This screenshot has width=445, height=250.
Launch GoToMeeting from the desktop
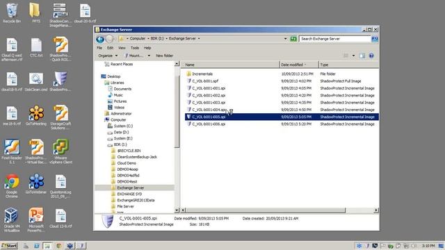[36, 116]
